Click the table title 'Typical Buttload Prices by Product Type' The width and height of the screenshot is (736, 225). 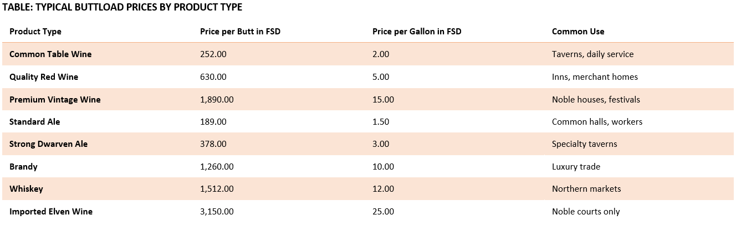click(x=122, y=7)
